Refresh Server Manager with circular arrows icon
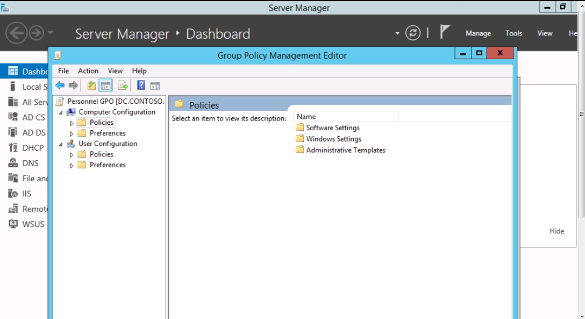The image size is (585, 319). [413, 33]
